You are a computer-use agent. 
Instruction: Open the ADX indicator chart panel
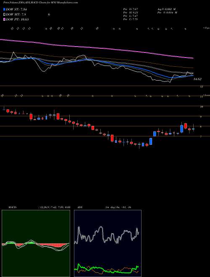tap(108, 243)
